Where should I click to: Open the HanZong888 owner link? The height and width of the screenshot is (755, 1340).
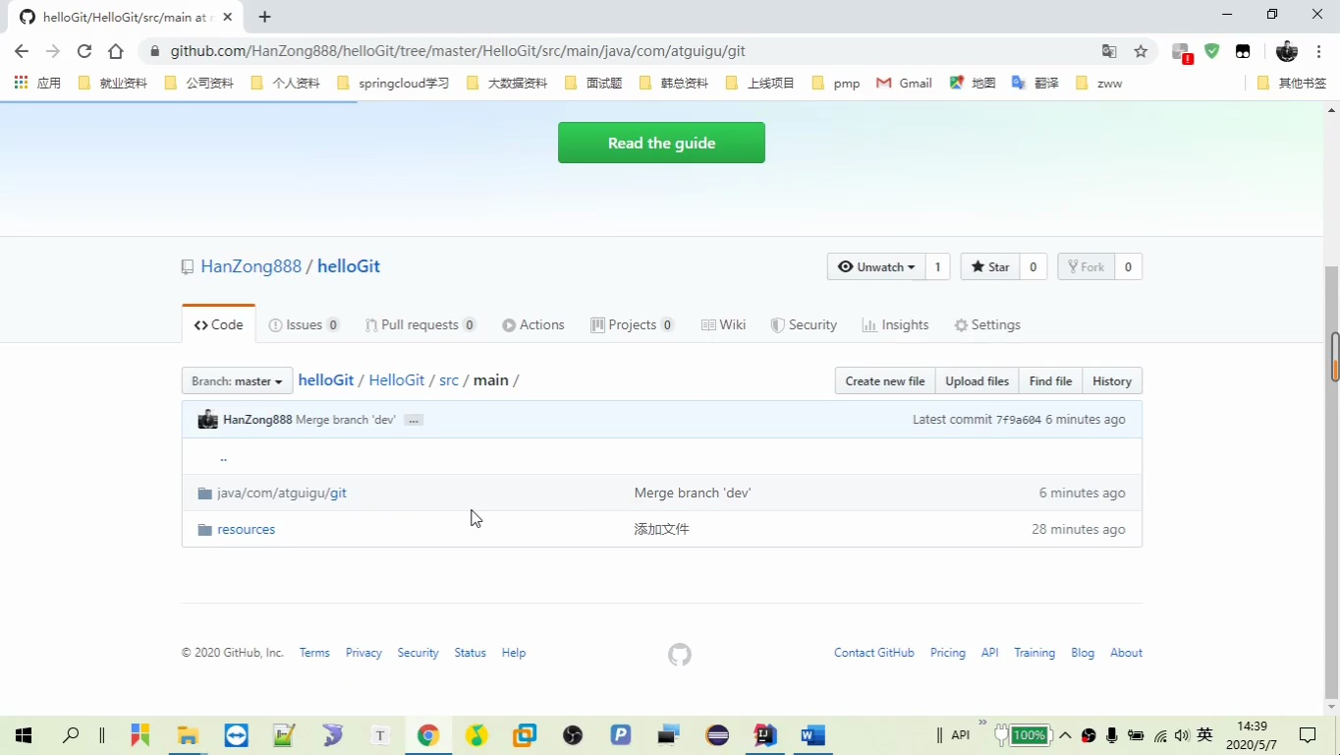251,266
